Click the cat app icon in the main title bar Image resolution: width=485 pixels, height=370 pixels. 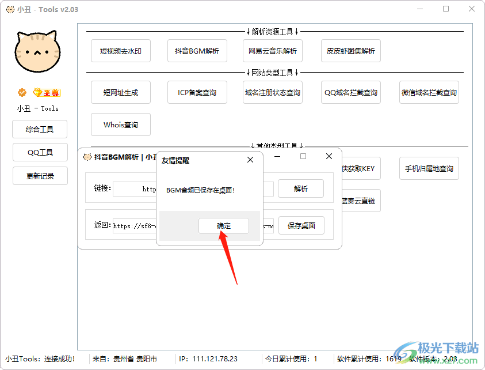[10, 9]
